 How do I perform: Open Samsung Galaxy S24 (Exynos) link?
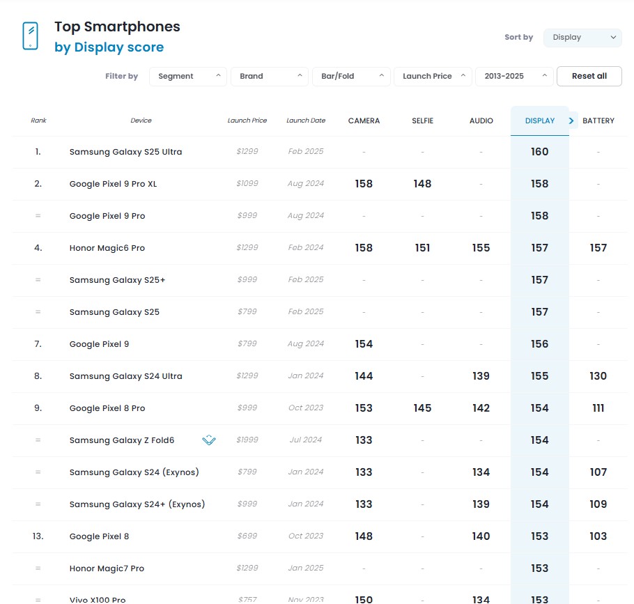click(134, 472)
